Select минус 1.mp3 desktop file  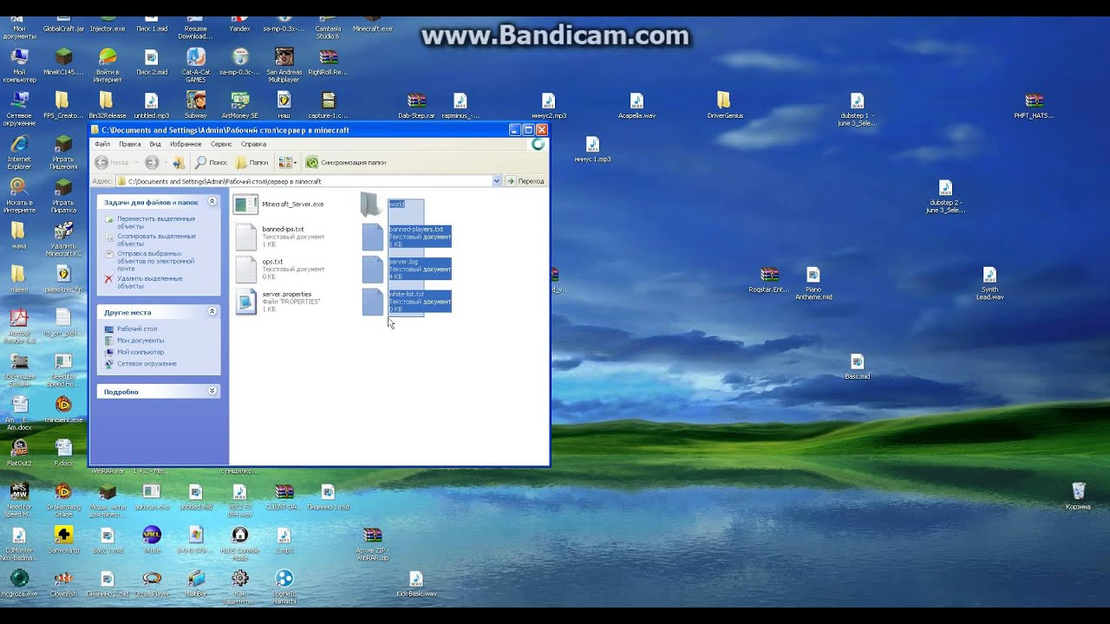592,149
